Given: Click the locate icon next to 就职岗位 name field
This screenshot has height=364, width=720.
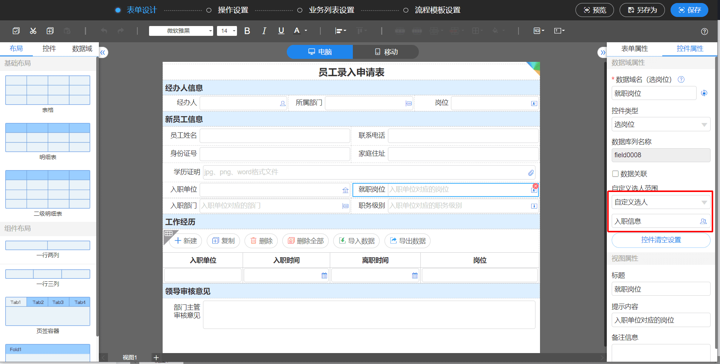Looking at the screenshot, I should pos(704,93).
